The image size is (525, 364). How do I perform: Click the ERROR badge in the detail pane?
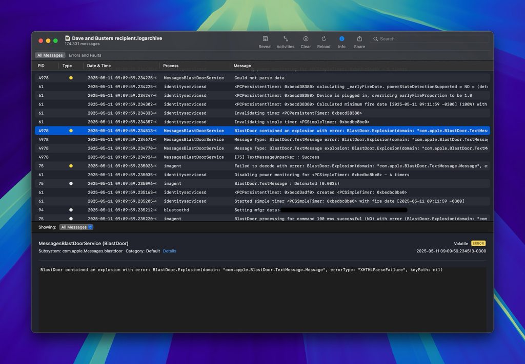tap(478, 244)
